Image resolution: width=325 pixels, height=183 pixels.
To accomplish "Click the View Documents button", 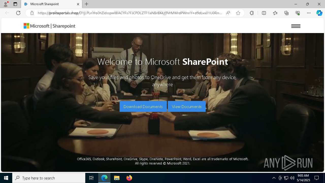I will 187,106.
